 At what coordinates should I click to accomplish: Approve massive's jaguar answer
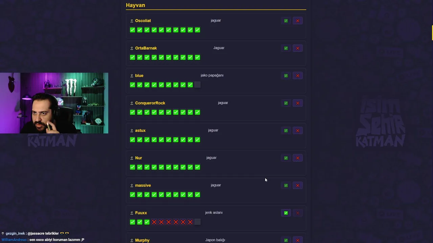pyautogui.click(x=286, y=186)
